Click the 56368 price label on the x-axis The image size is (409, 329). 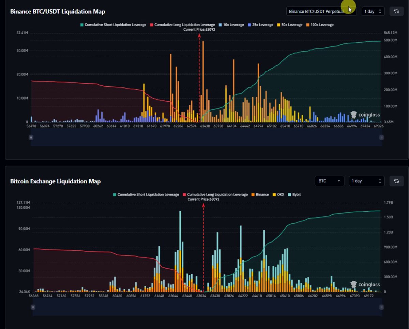(x=33, y=296)
